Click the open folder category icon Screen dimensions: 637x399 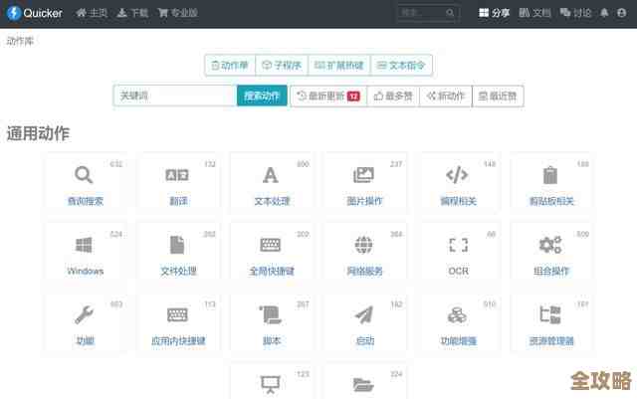coord(363,385)
